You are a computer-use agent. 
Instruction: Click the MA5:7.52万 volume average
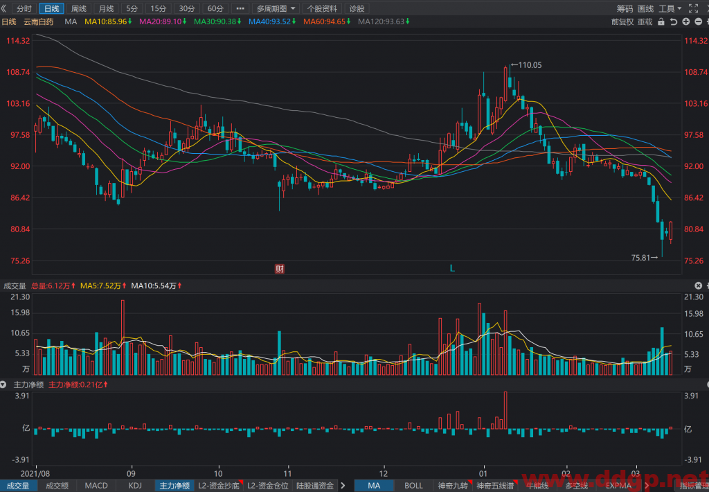[x=103, y=285]
